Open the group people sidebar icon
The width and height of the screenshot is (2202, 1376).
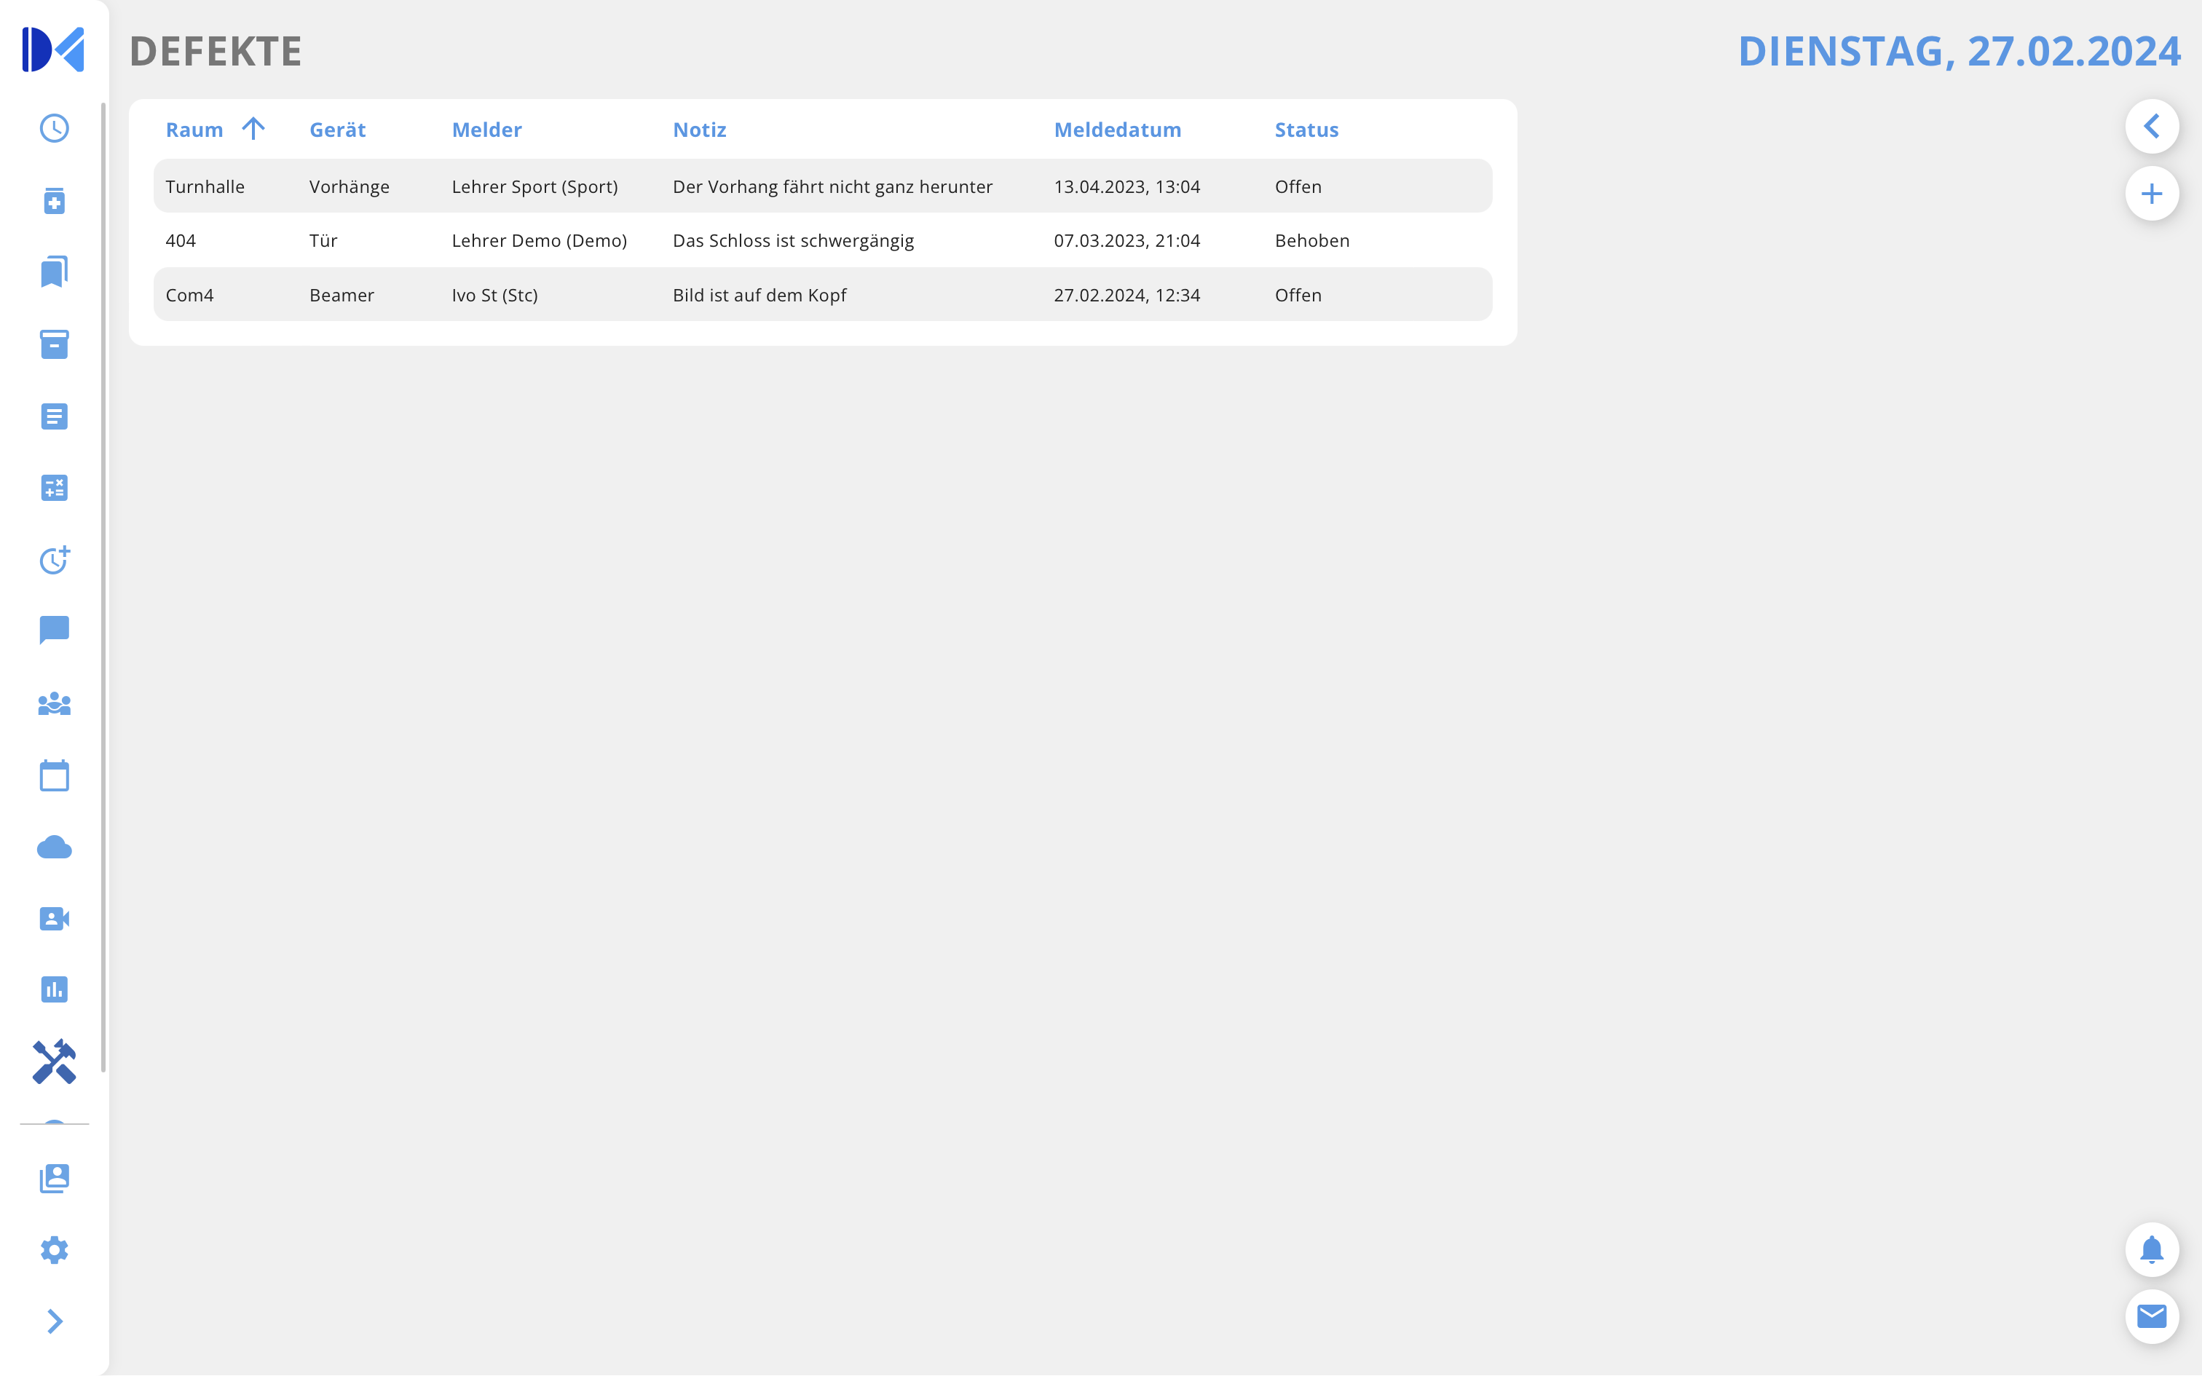[55, 703]
